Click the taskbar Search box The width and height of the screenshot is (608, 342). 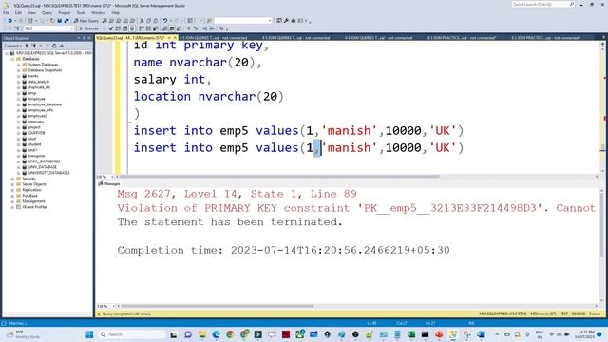tap(132, 334)
